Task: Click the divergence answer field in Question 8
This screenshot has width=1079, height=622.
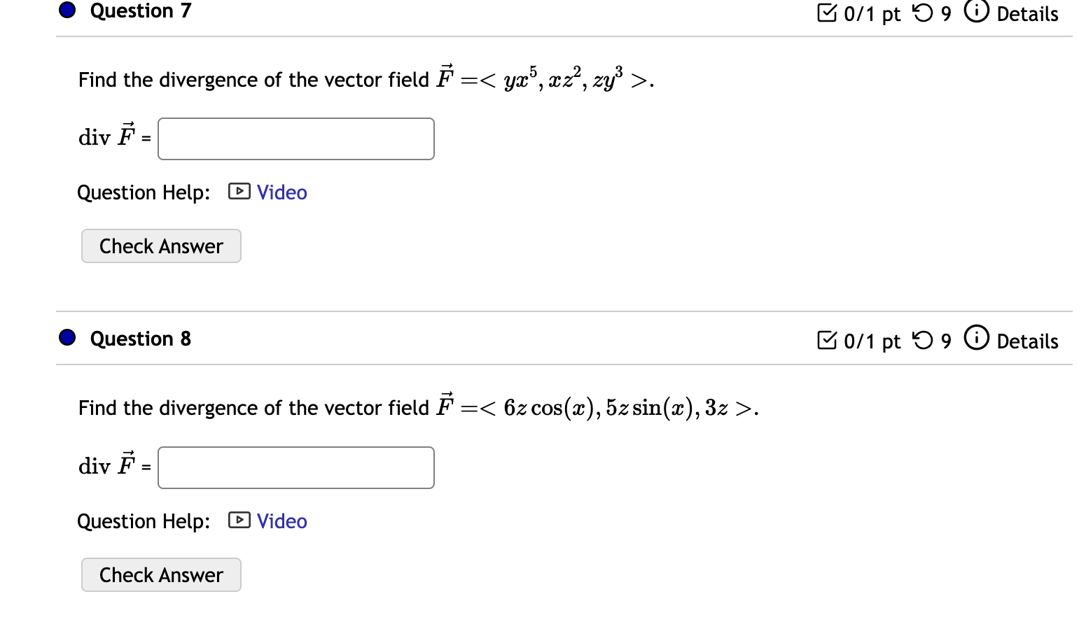Action: pyautogui.click(x=295, y=467)
